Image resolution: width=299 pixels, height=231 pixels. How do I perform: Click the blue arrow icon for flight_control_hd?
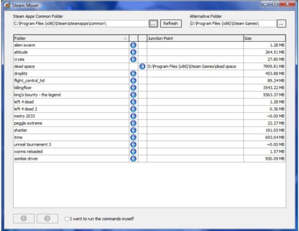click(x=133, y=80)
